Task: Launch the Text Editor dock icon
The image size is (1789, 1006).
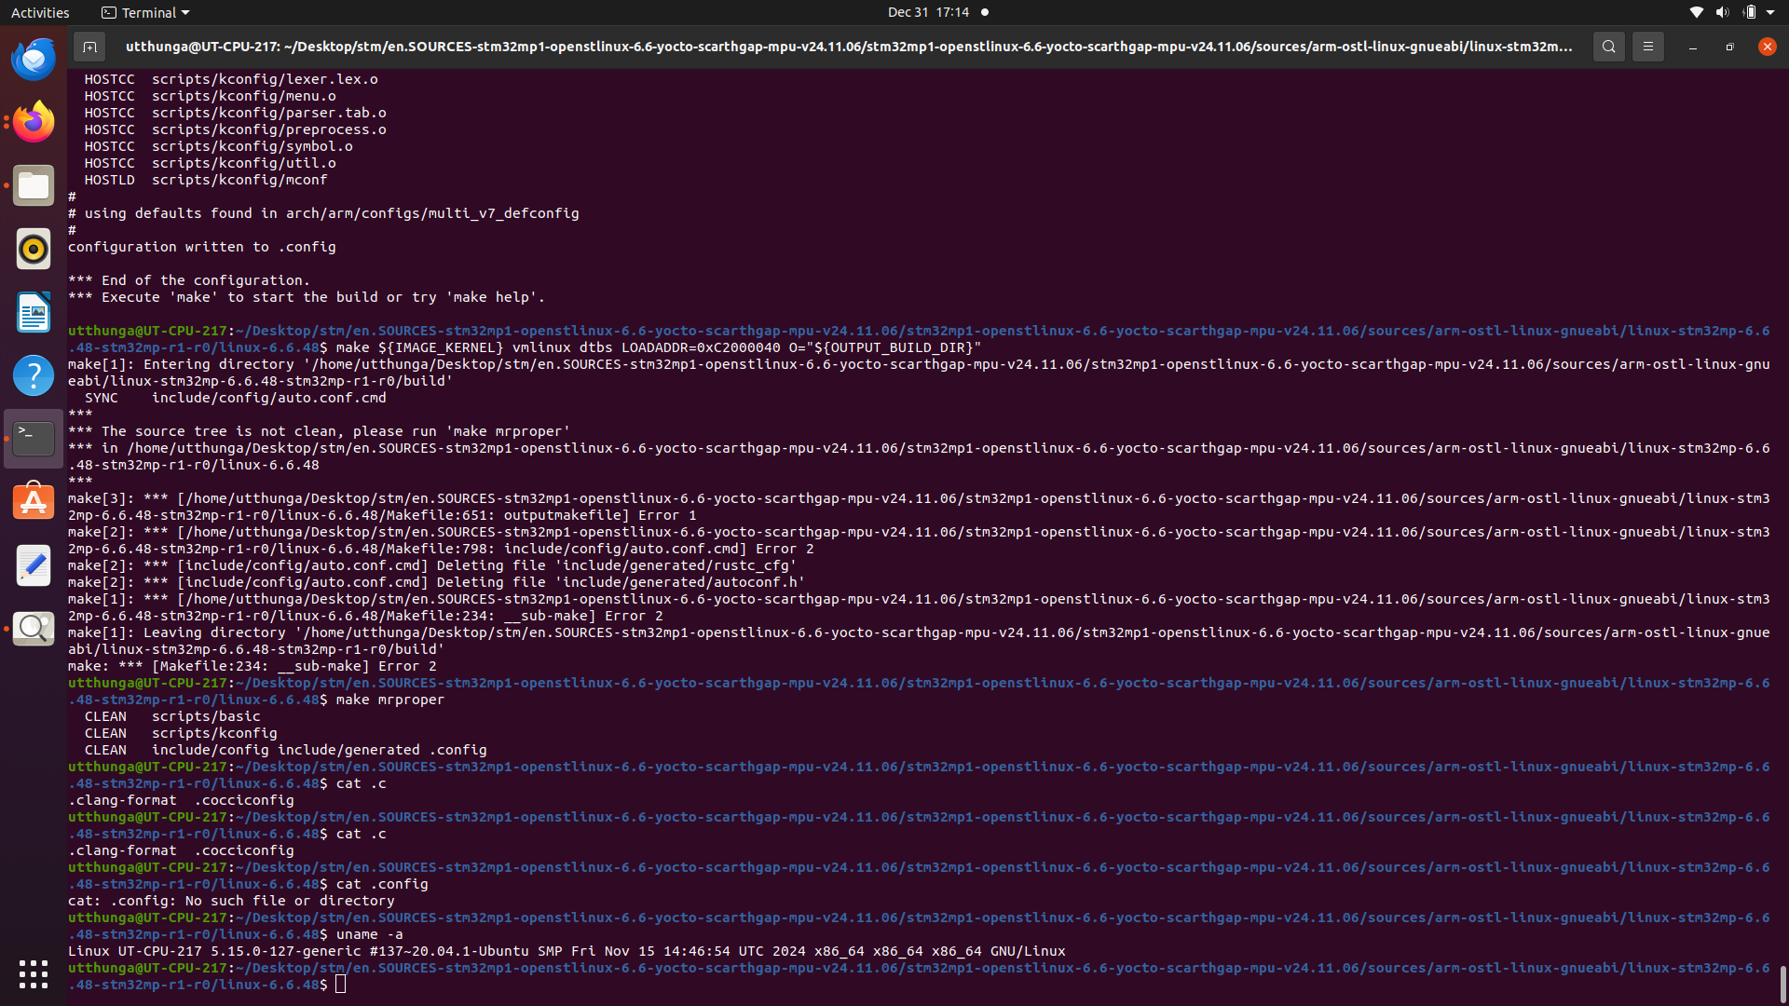Action: click(34, 565)
